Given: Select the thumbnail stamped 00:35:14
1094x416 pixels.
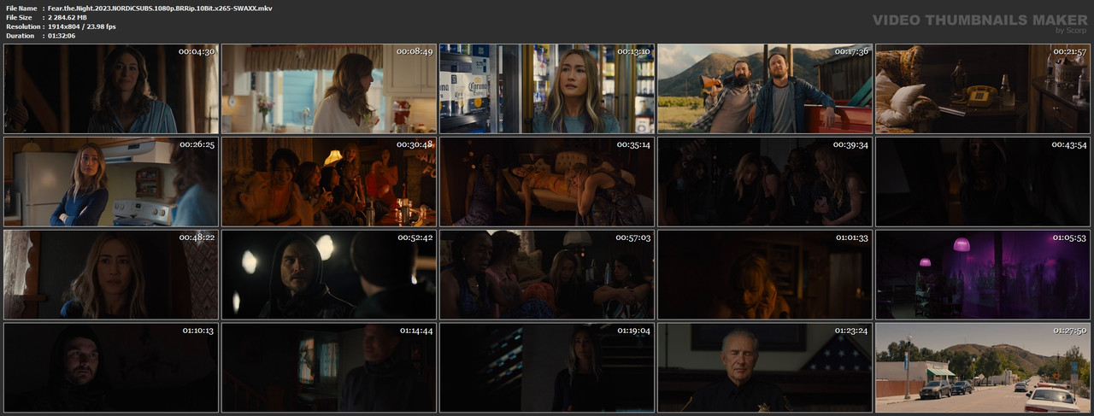Looking at the screenshot, I should pos(546,181).
